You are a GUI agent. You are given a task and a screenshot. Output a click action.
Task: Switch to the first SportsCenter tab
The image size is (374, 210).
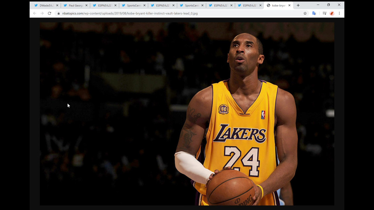point(133,5)
